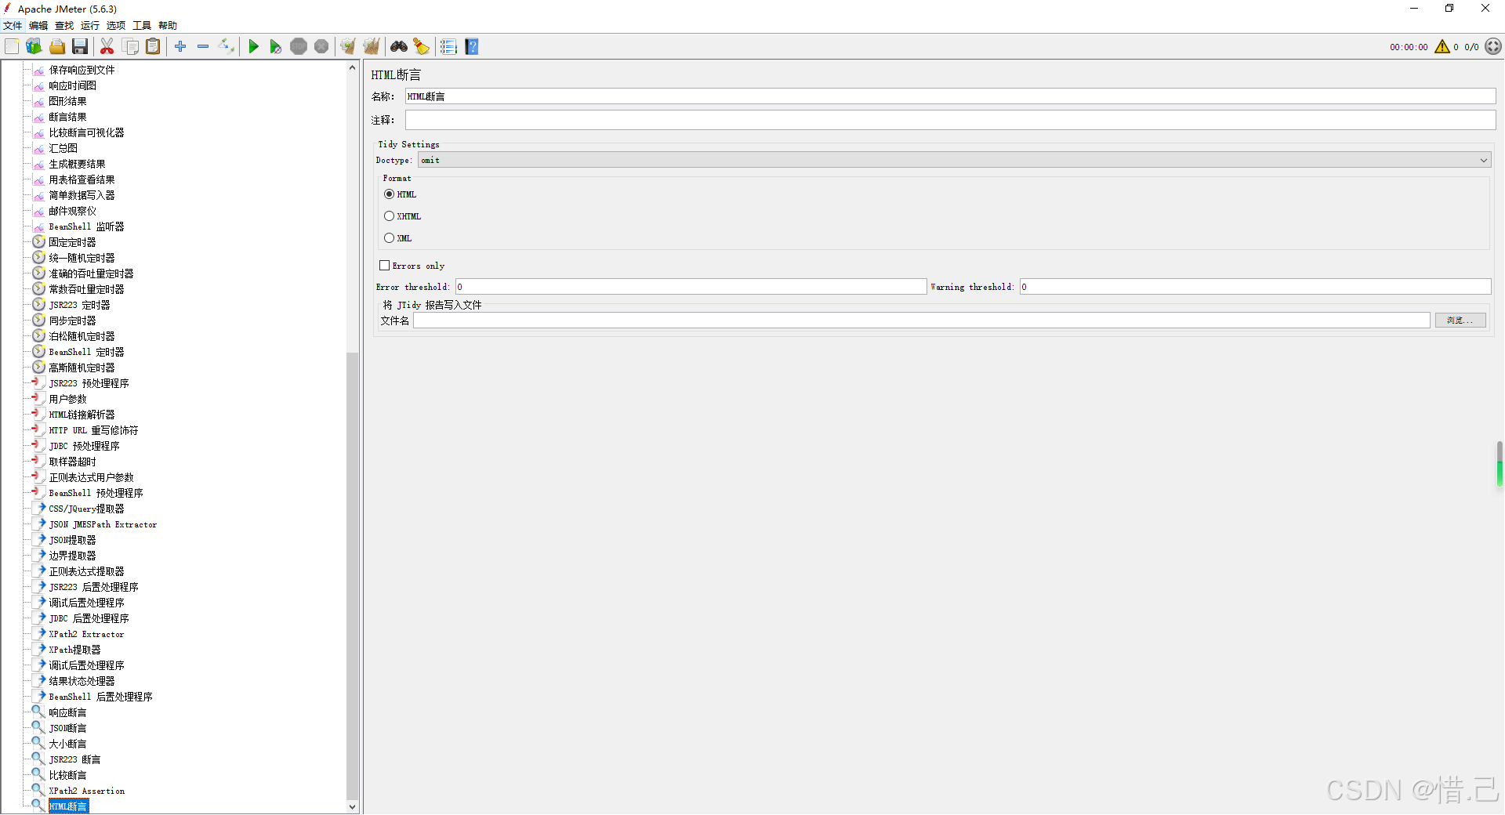Click the 浏览... browse button

(x=1460, y=321)
